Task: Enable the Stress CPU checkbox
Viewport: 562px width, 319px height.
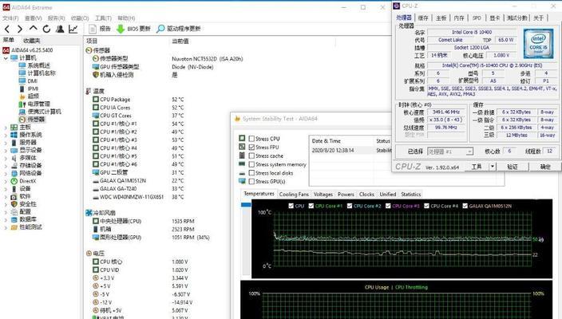Action: click(251, 139)
